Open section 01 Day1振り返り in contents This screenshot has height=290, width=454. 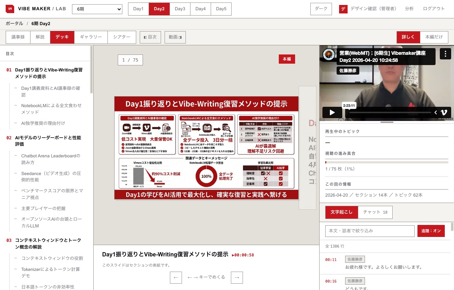coord(45,73)
